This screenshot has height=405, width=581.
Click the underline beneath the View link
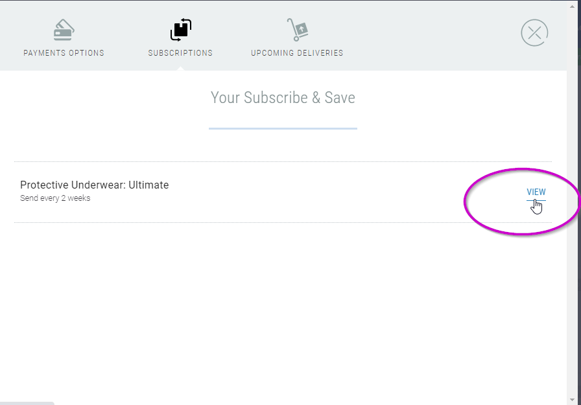536,200
